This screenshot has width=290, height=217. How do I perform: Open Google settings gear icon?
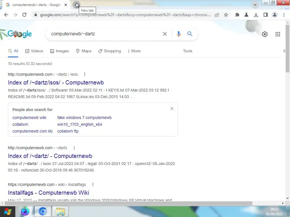pyautogui.click(x=265, y=34)
